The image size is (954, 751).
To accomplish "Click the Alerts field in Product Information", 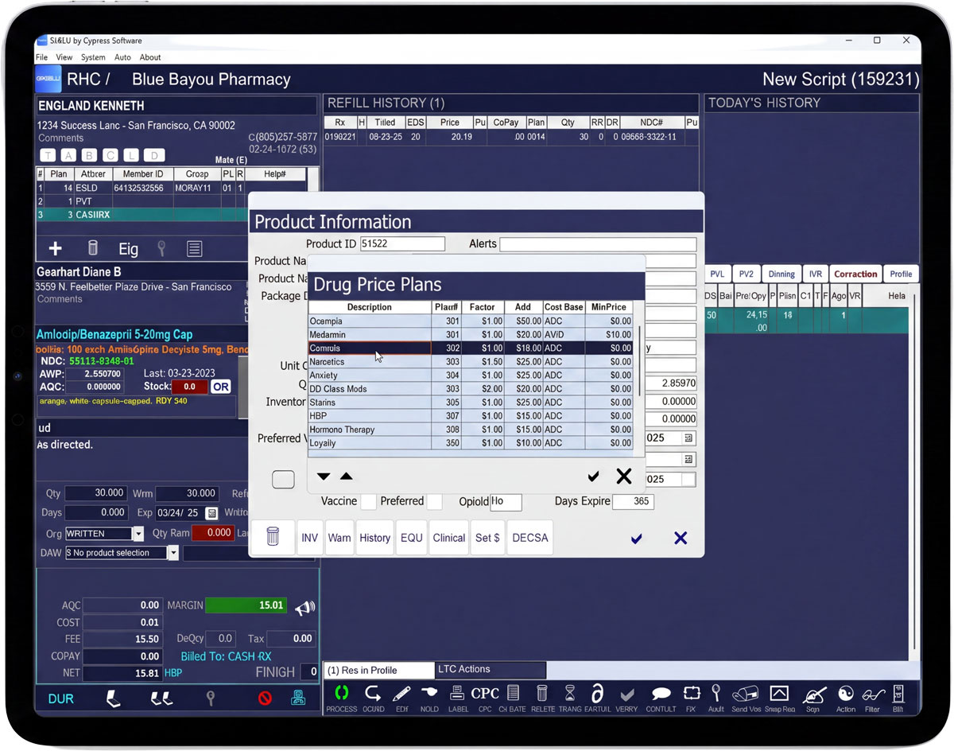I will tap(598, 244).
